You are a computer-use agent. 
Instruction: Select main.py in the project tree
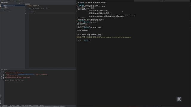[6, 8]
